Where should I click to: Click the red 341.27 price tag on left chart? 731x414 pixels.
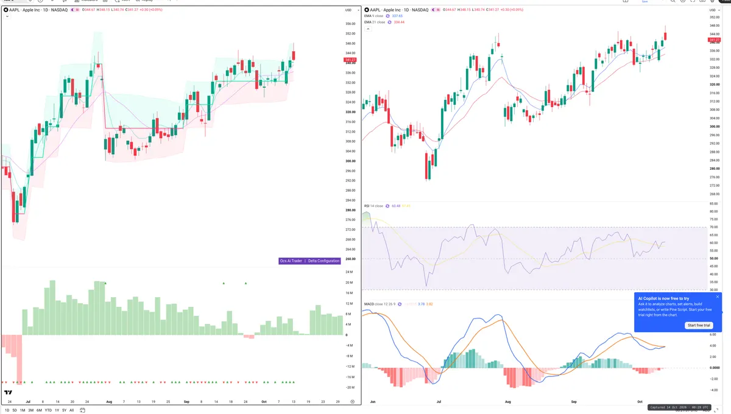pyautogui.click(x=351, y=60)
